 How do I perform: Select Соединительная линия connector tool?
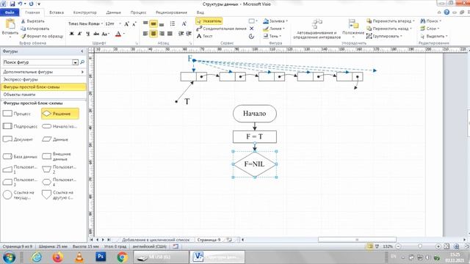coord(221,29)
